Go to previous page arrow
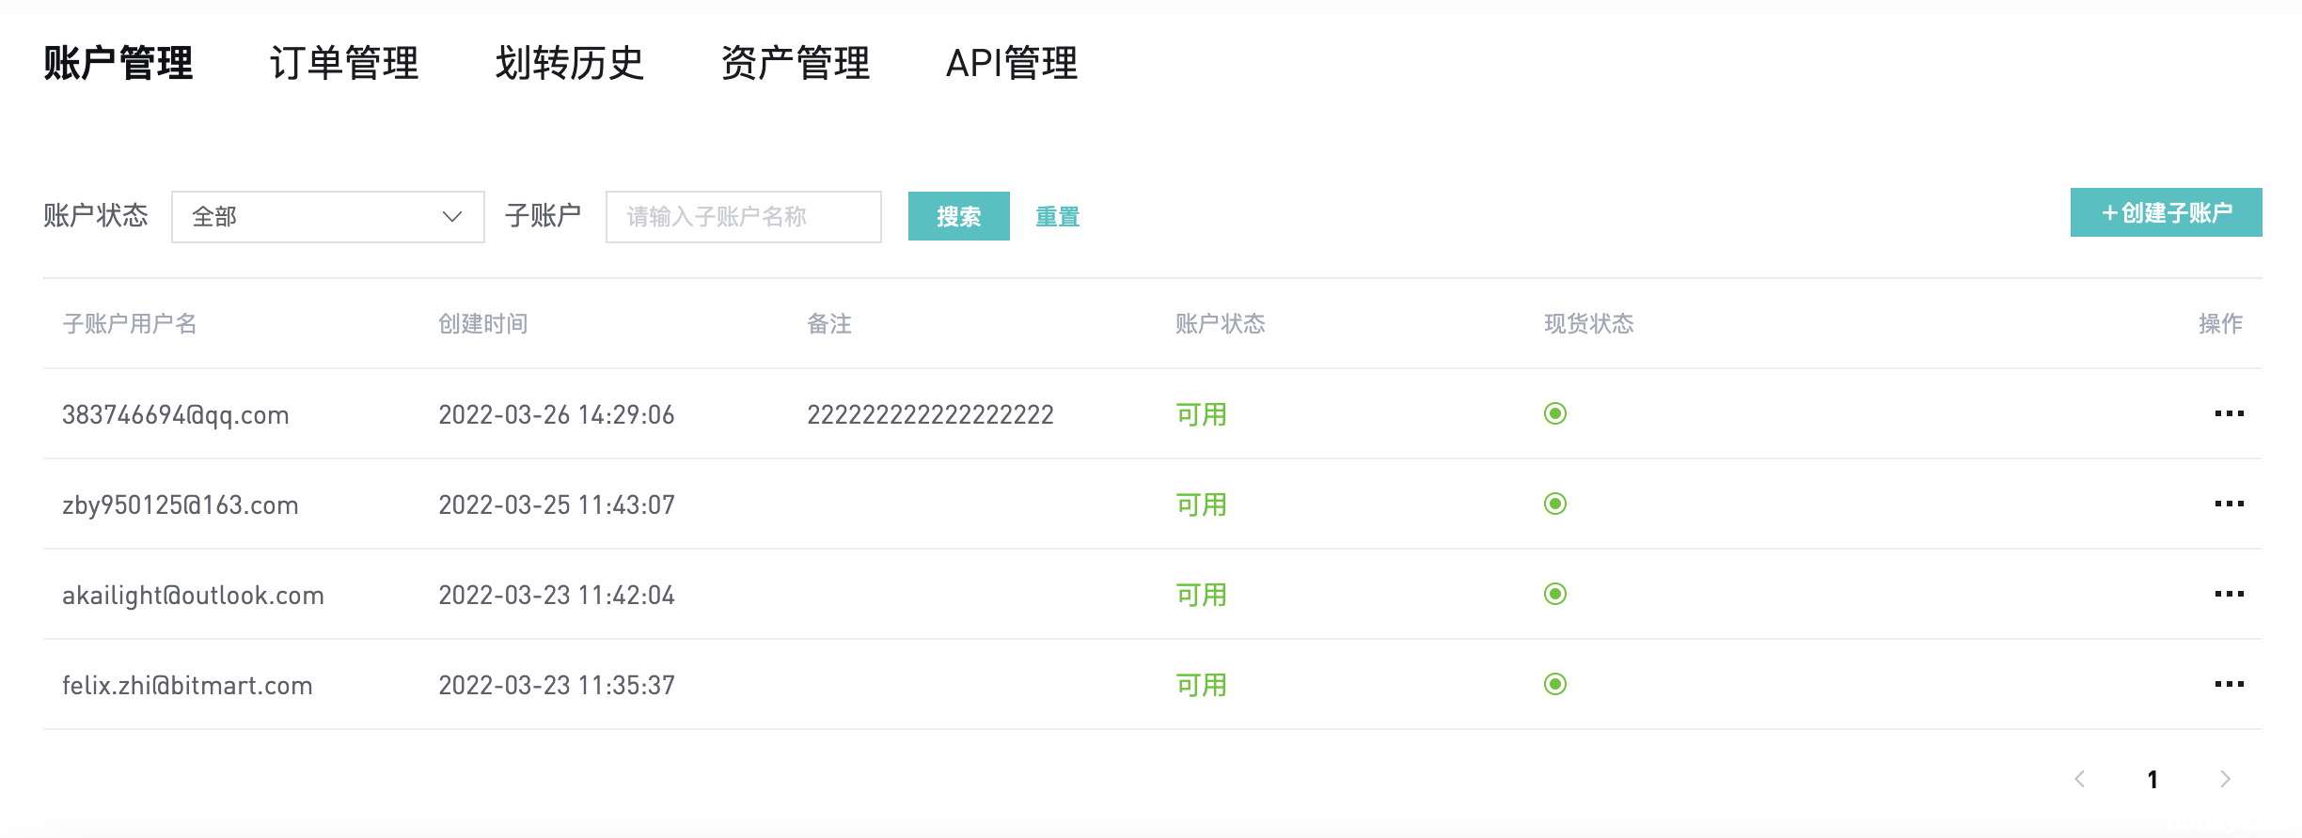This screenshot has width=2302, height=838. (x=2080, y=779)
